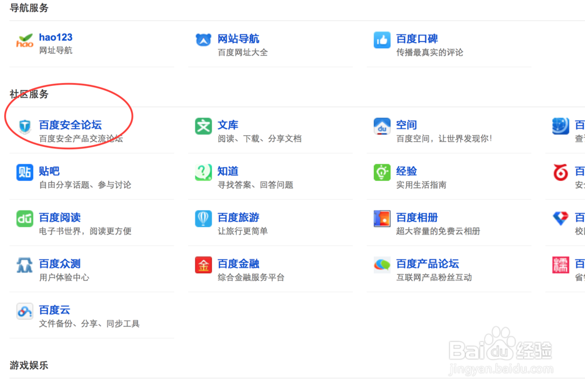Visit the 百度阅读 link
The height and width of the screenshot is (389, 585).
tap(60, 218)
